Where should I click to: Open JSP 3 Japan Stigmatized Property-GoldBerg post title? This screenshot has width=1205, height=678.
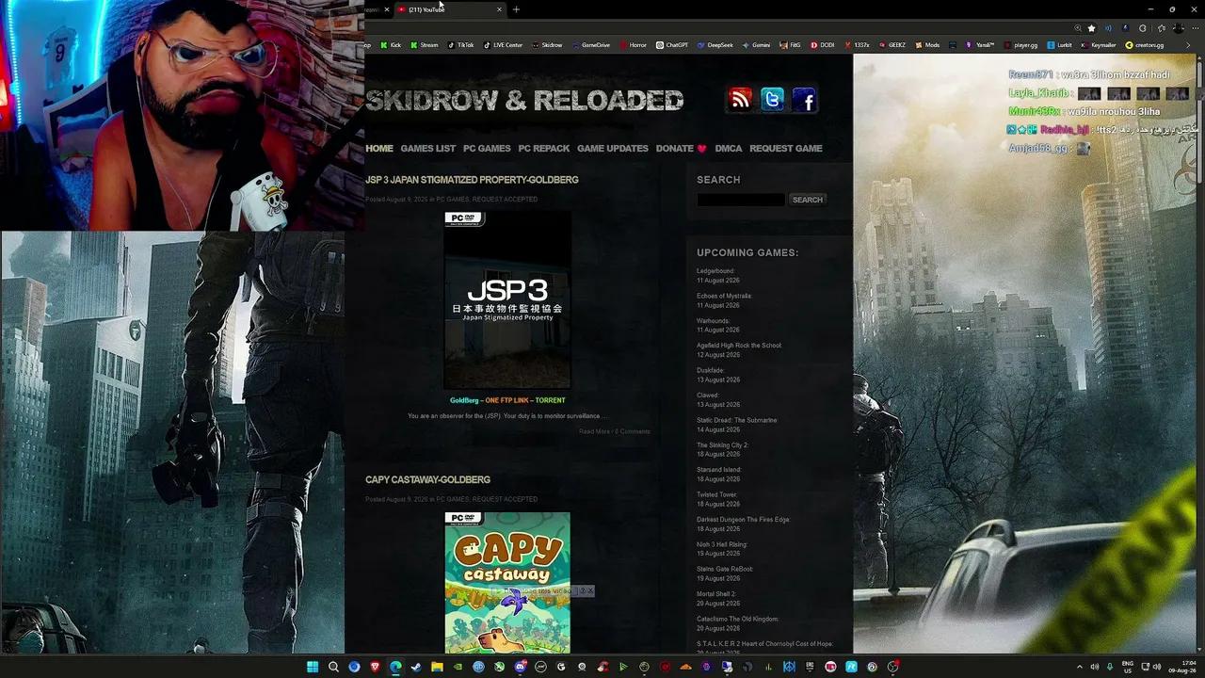tap(472, 180)
